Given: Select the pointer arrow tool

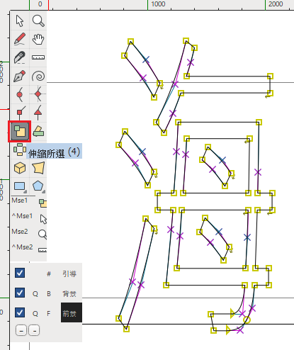Looking at the screenshot, I should (x=20, y=21).
